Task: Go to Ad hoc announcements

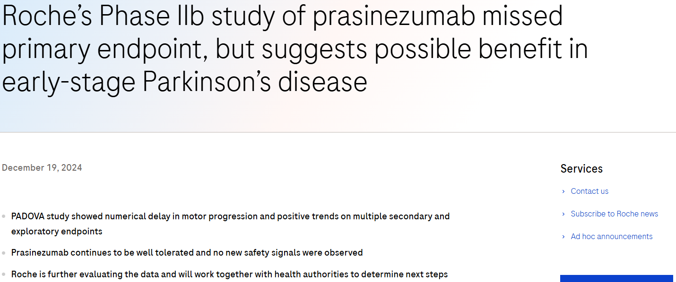Action: (611, 237)
